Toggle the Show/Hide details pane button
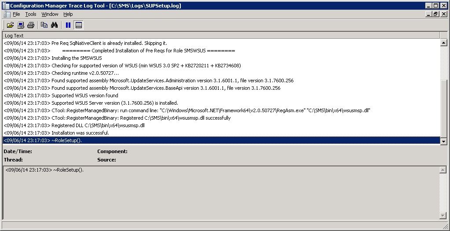Screen dimensions: 450x231 (x=79, y=25)
